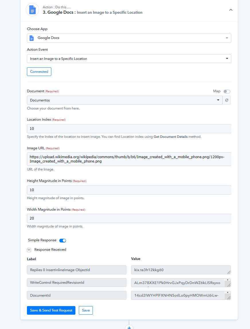The height and width of the screenshot is (329, 250).
Task: Click the Google Docs icon in app selector
Action: click(x=32, y=38)
